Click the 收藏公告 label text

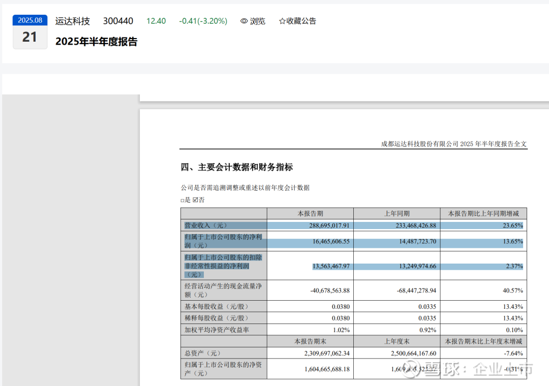pyautogui.click(x=301, y=21)
